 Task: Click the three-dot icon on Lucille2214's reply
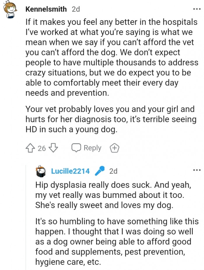(x=197, y=170)
